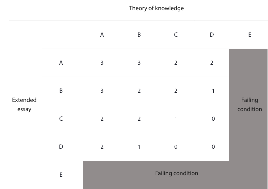
Task: Click the value 1 in row C column C
Action: tap(176, 119)
